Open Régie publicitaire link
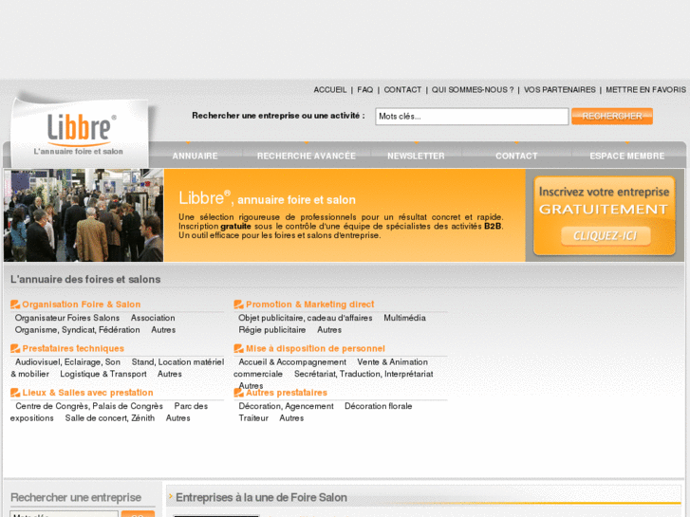Screen dimensions: 690x517 [272, 329]
